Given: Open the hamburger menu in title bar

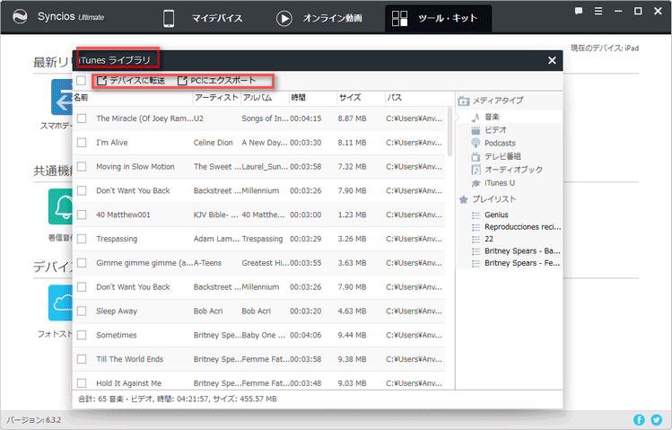Looking at the screenshot, I should pos(598,11).
